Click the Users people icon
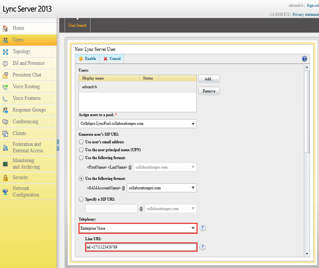Viewport: 319px width, 268px height. 5,40
